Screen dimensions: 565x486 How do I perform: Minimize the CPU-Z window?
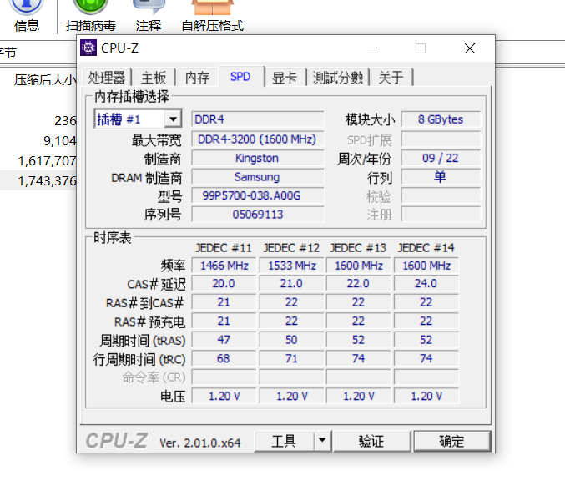tap(372, 48)
